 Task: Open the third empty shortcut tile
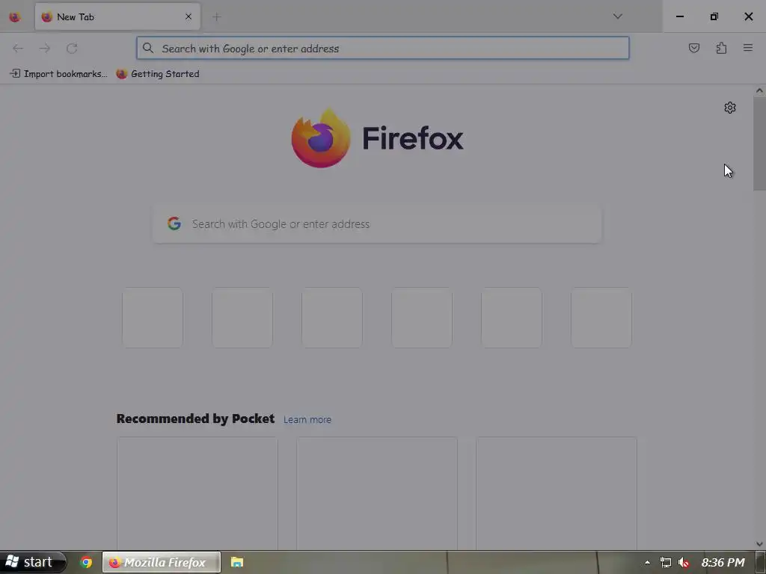[x=332, y=318]
